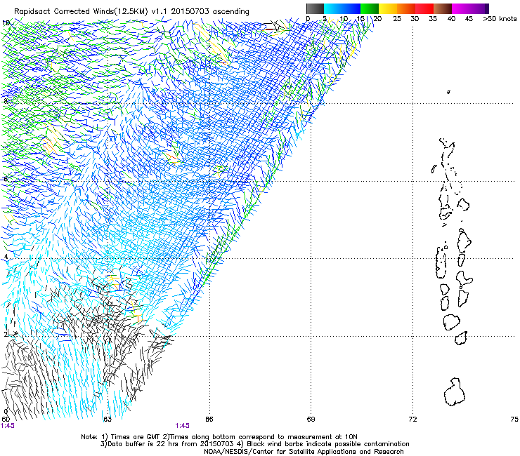The width and height of the screenshot is (520, 456).
Task: Click the '35' legend scale label
Action: pos(433,18)
